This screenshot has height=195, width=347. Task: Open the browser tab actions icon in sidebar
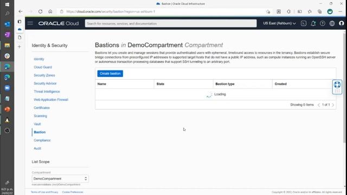coord(20,22)
